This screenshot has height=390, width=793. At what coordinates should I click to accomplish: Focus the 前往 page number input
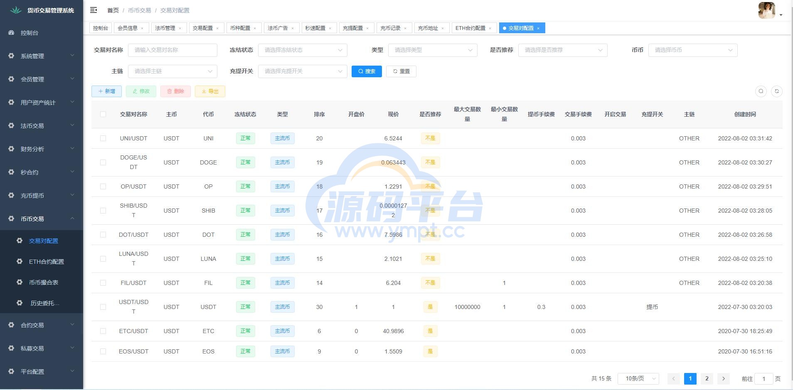pos(763,378)
